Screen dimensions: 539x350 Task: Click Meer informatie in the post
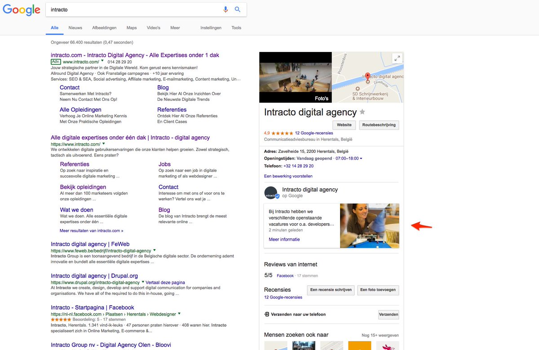coord(284,239)
